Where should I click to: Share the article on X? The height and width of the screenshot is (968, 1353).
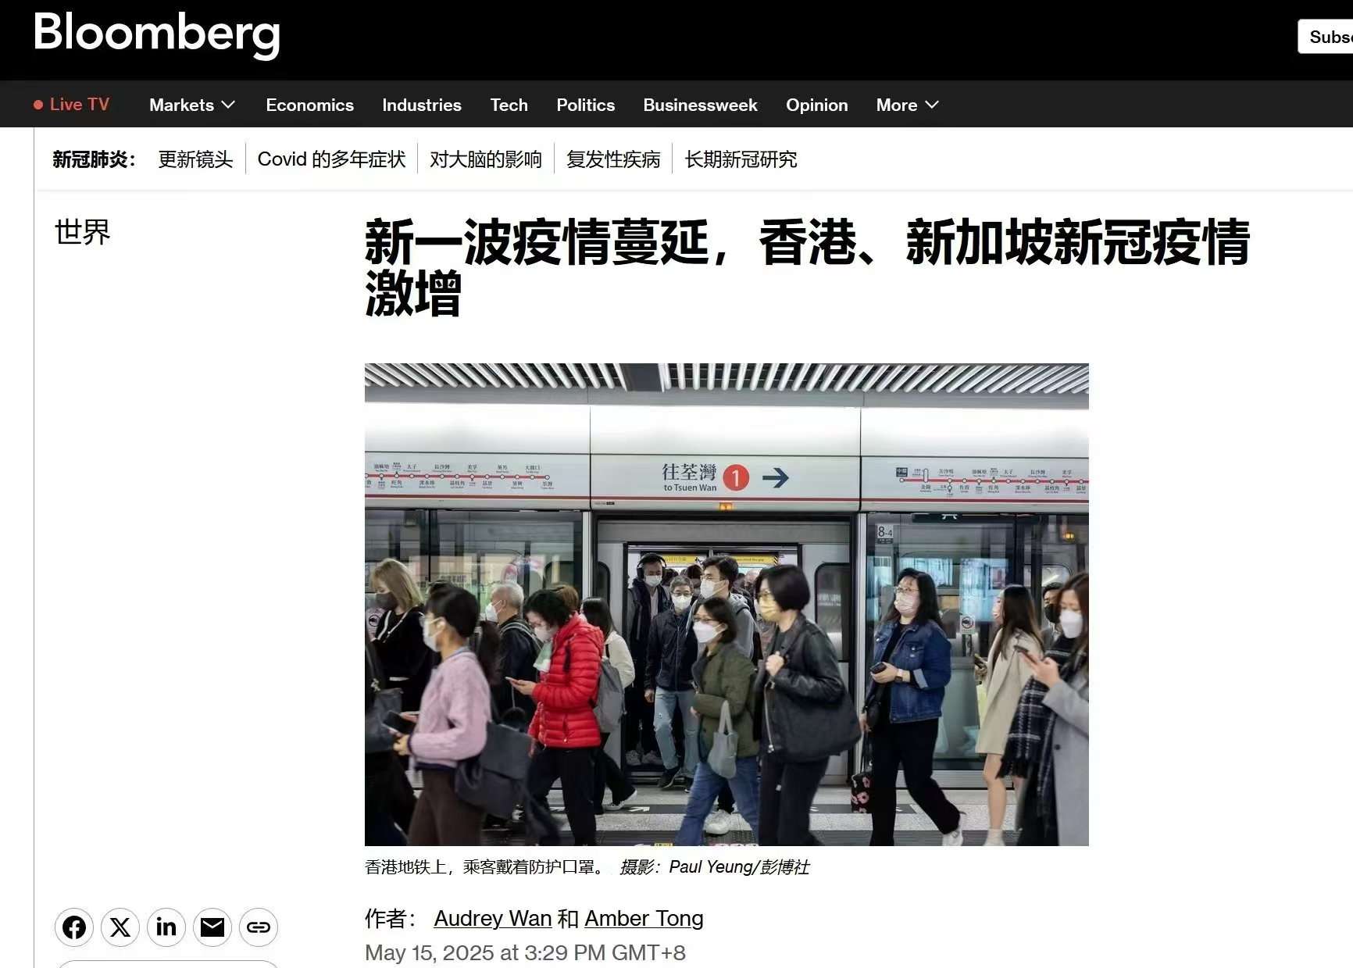click(x=120, y=927)
